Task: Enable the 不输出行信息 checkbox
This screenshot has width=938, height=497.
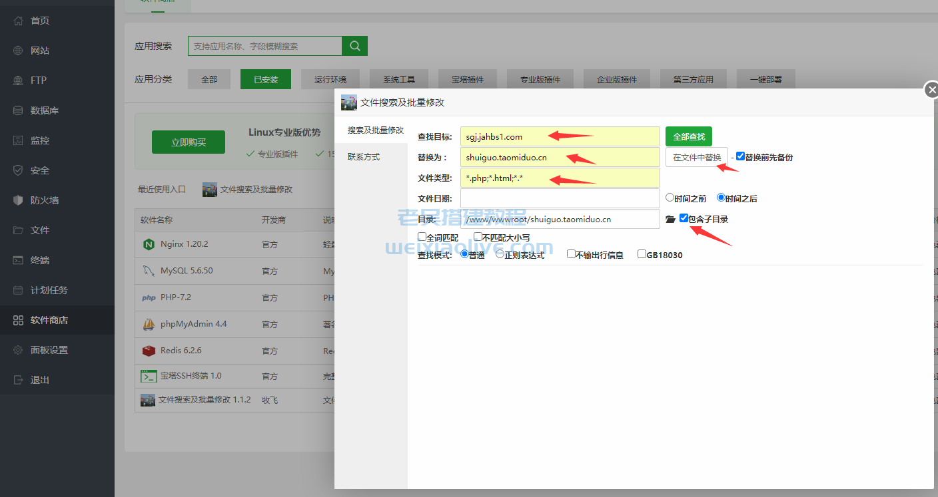Action: (x=571, y=253)
